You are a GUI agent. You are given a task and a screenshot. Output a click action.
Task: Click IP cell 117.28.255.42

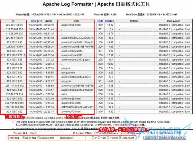[x=14, y=64]
